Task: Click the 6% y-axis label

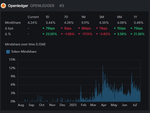Action: click(13, 85)
